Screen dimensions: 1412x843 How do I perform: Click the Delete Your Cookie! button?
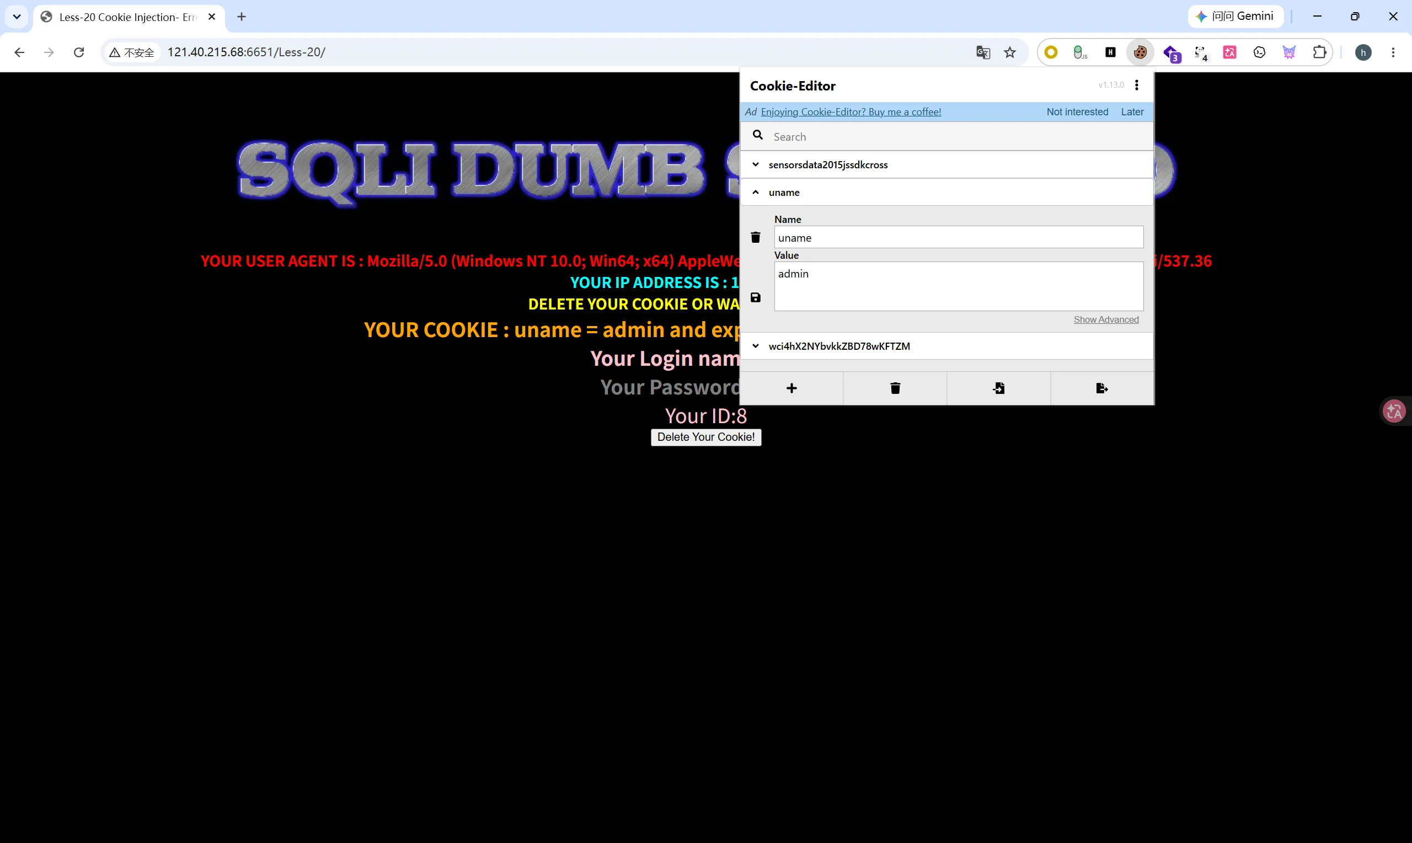click(x=705, y=437)
